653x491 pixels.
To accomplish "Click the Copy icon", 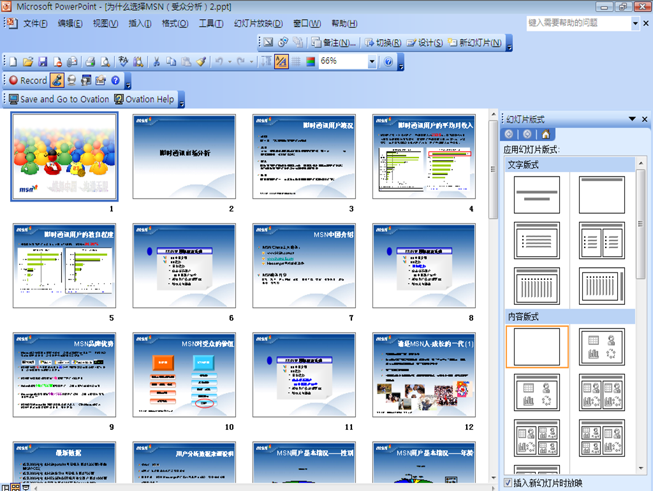I will (x=171, y=62).
